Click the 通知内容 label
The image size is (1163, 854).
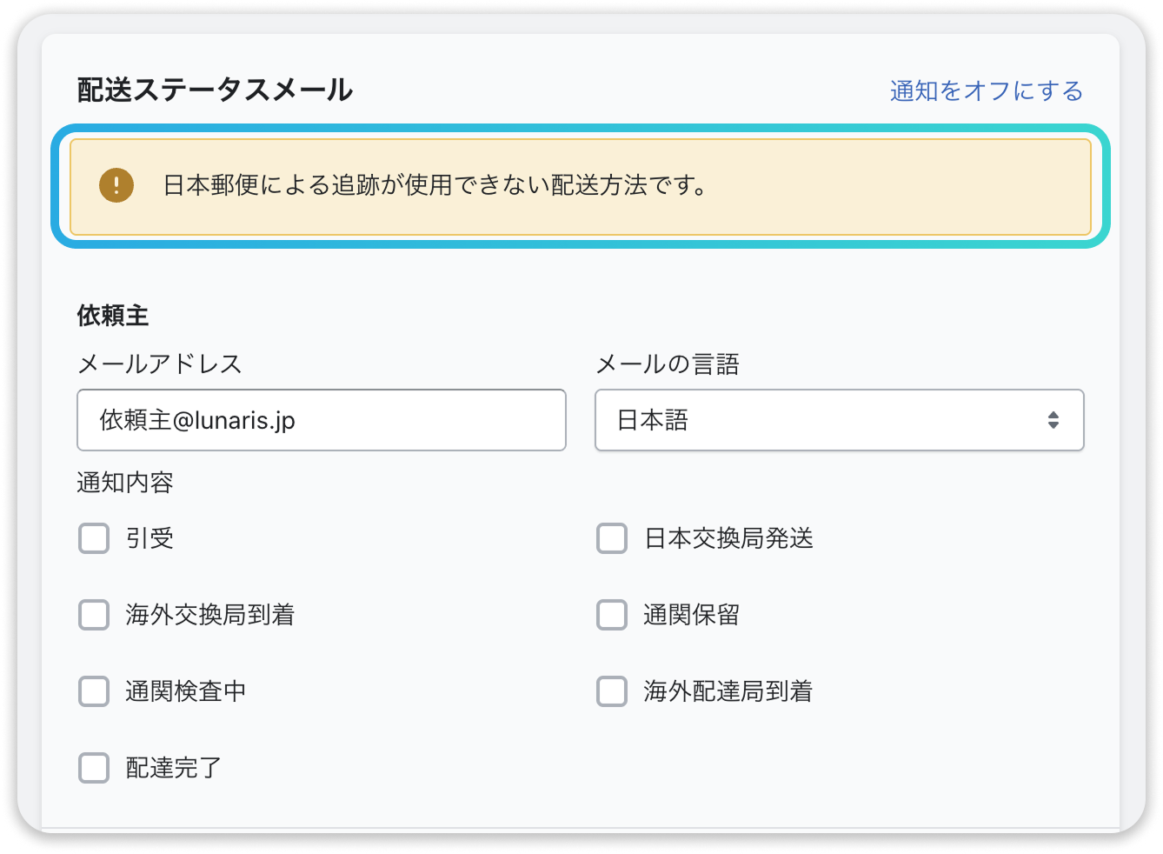click(x=124, y=483)
